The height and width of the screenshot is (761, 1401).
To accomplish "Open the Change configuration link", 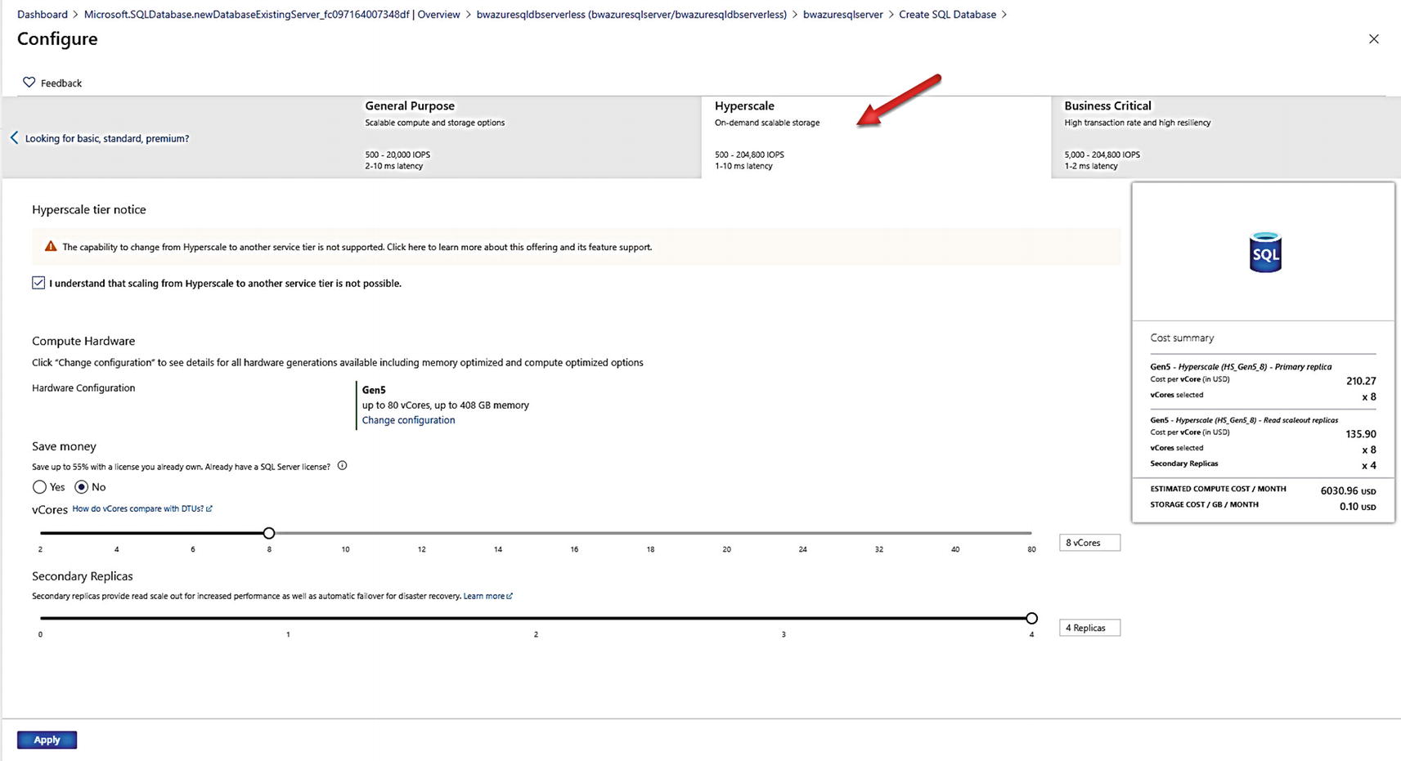I will 408,420.
